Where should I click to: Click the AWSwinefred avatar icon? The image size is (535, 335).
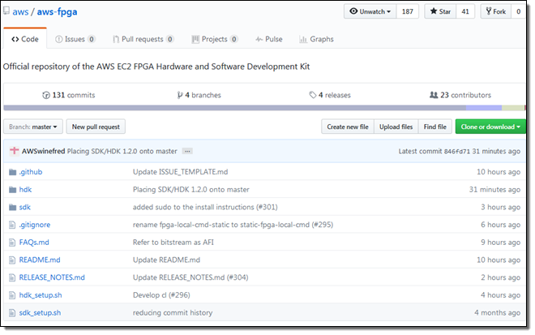(14, 151)
